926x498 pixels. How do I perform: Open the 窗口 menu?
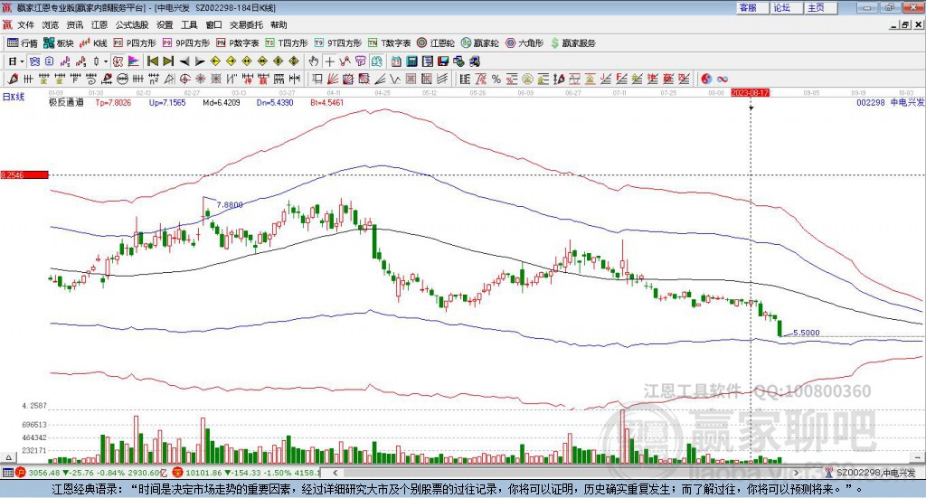(213, 24)
